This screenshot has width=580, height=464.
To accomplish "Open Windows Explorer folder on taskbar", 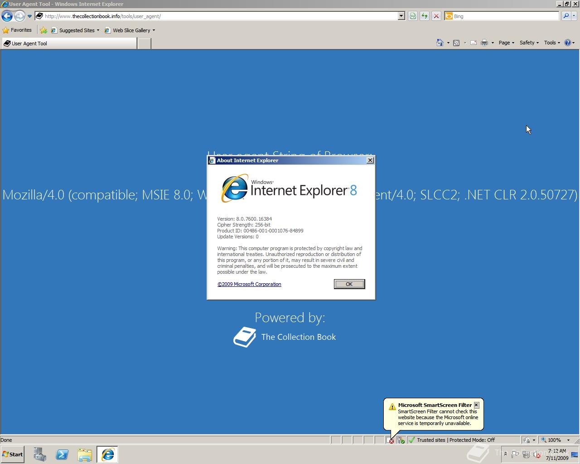I will pos(85,454).
